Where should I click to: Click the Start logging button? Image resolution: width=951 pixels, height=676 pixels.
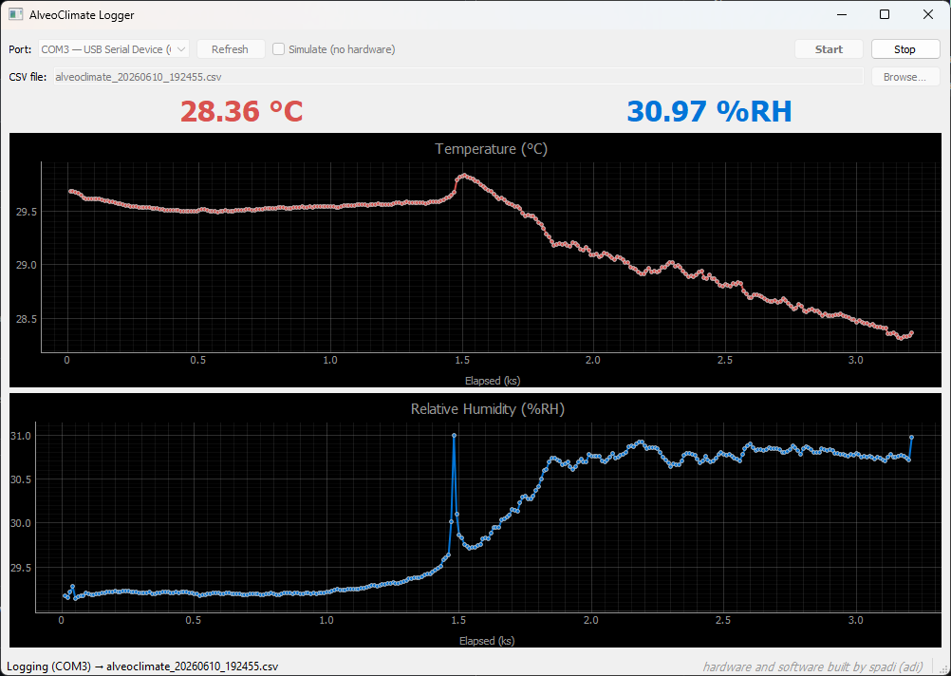(x=829, y=49)
